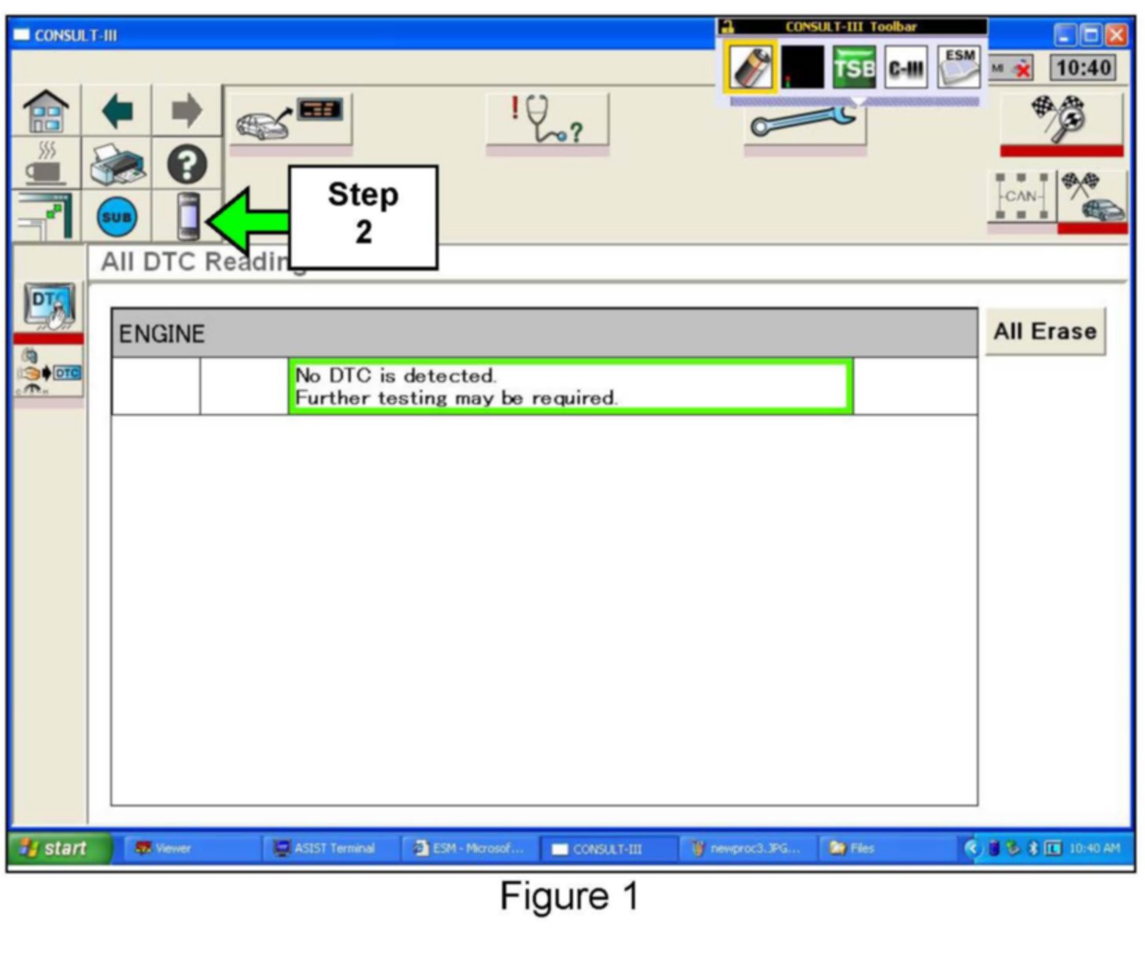This screenshot has height=961, width=1145.
Task: Select the No DTC is detected row
Action: point(571,387)
